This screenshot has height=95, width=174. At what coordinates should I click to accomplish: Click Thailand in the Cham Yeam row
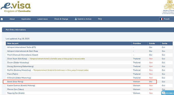click(137, 59)
